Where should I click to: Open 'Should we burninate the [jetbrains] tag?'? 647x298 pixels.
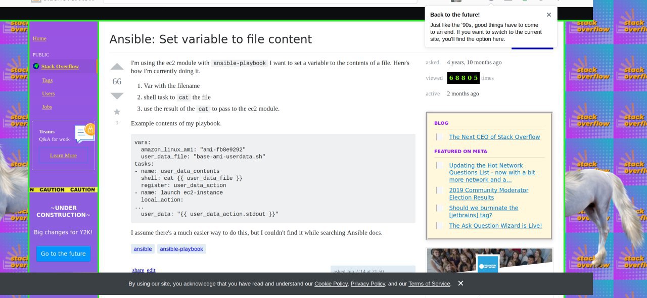(x=484, y=211)
